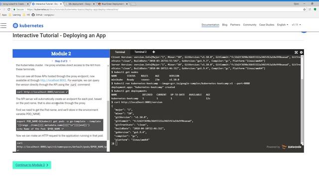319x179 pixels.
Task: Go to next step arrow
Action: (x=70, y=61)
